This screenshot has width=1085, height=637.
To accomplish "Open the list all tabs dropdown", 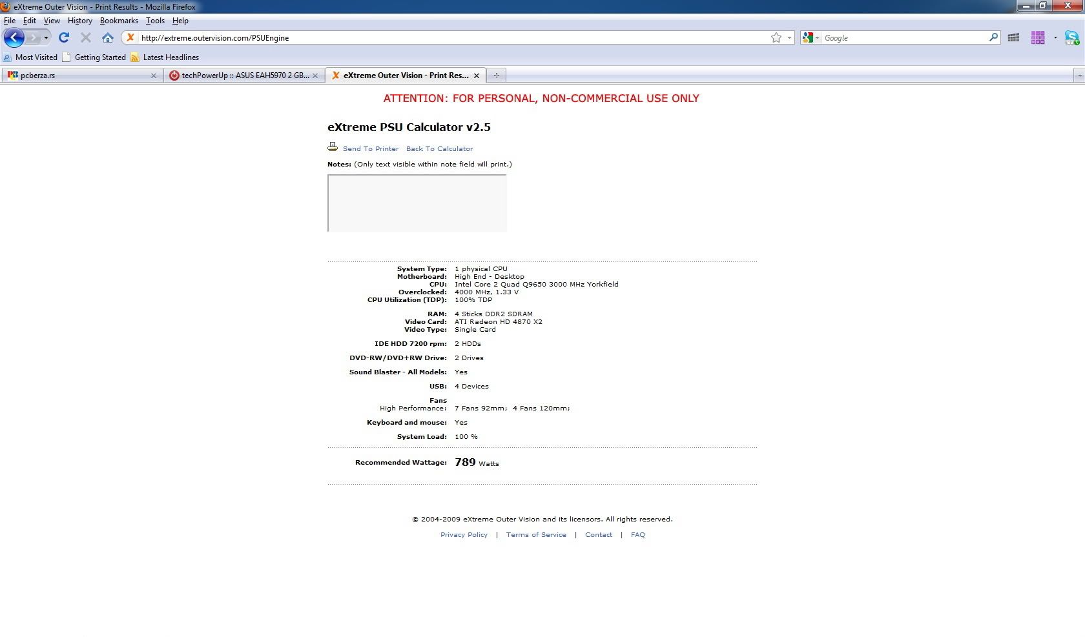I will pyautogui.click(x=1079, y=76).
